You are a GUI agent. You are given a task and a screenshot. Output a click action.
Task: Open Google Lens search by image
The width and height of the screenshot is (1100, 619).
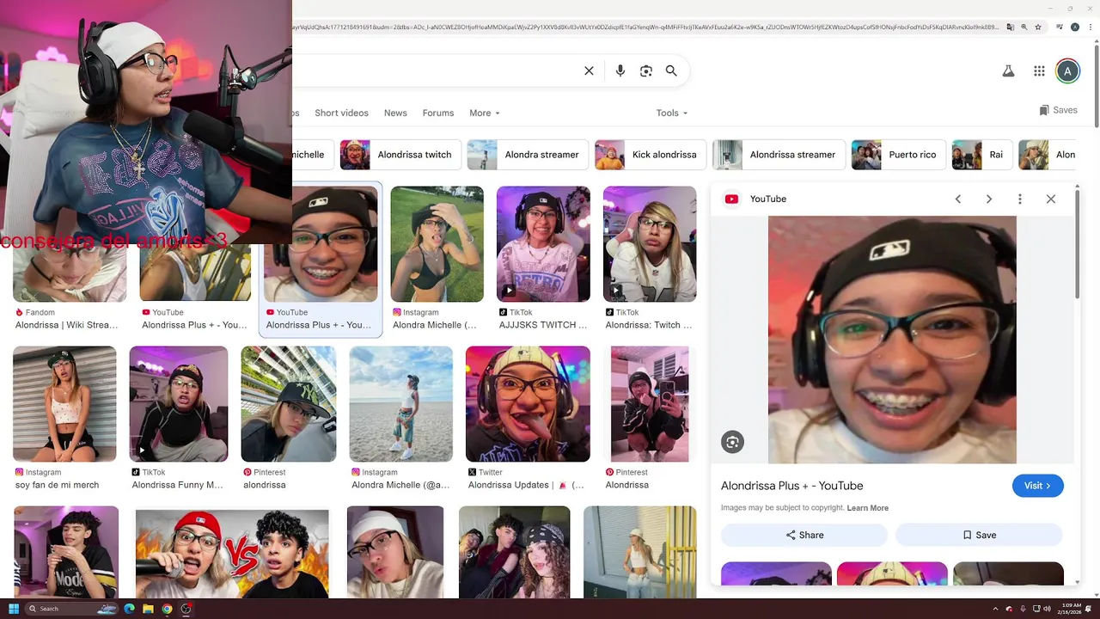646,71
